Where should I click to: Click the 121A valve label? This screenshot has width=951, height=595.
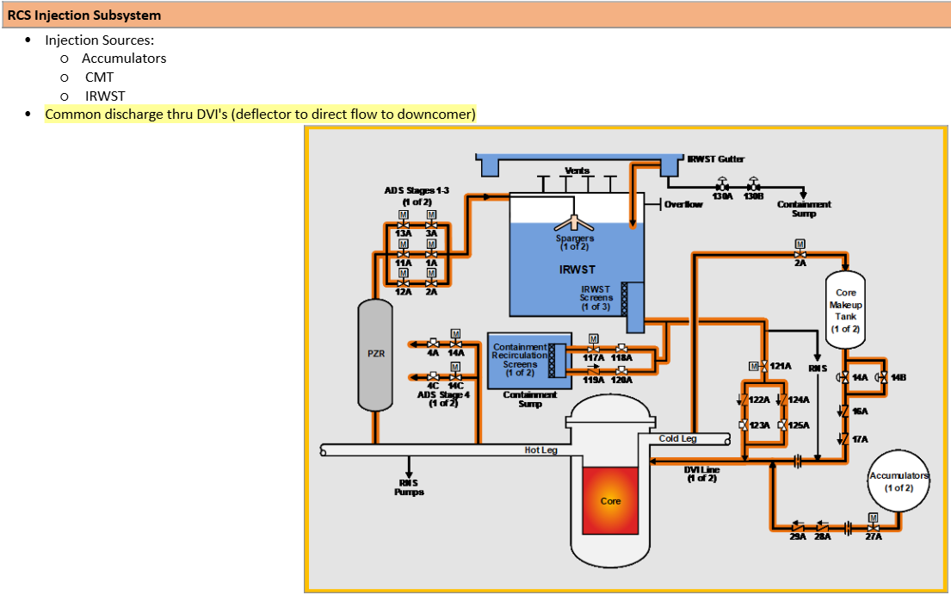pos(781,366)
